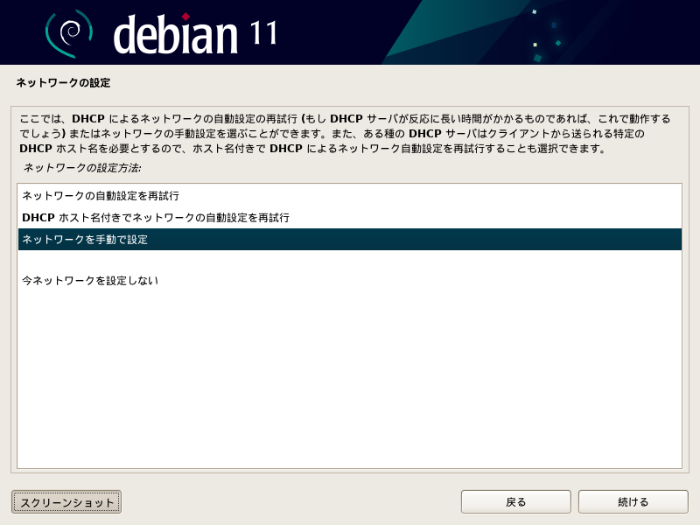
Task: Select 今ネットワークを設定しない option
Action: (349, 280)
